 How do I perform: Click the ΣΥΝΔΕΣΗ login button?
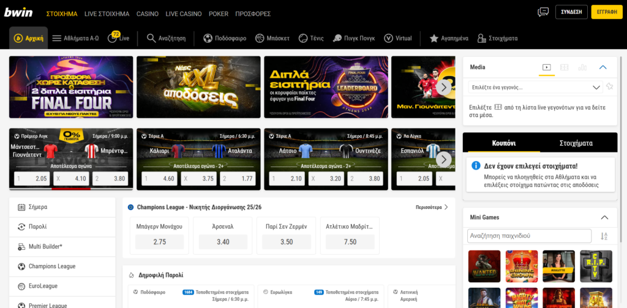tap(571, 12)
